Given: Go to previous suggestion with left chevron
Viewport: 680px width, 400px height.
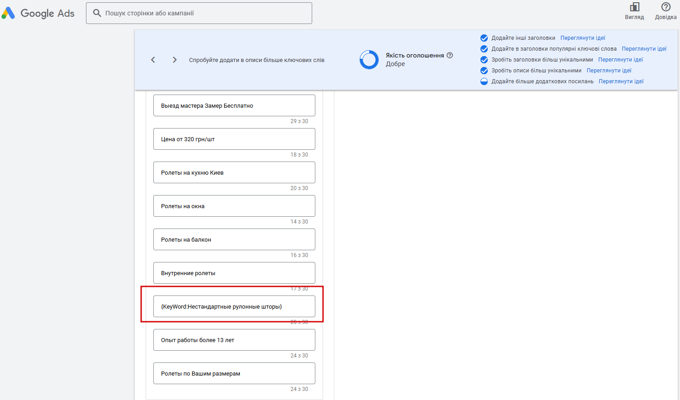Looking at the screenshot, I should pyautogui.click(x=153, y=60).
